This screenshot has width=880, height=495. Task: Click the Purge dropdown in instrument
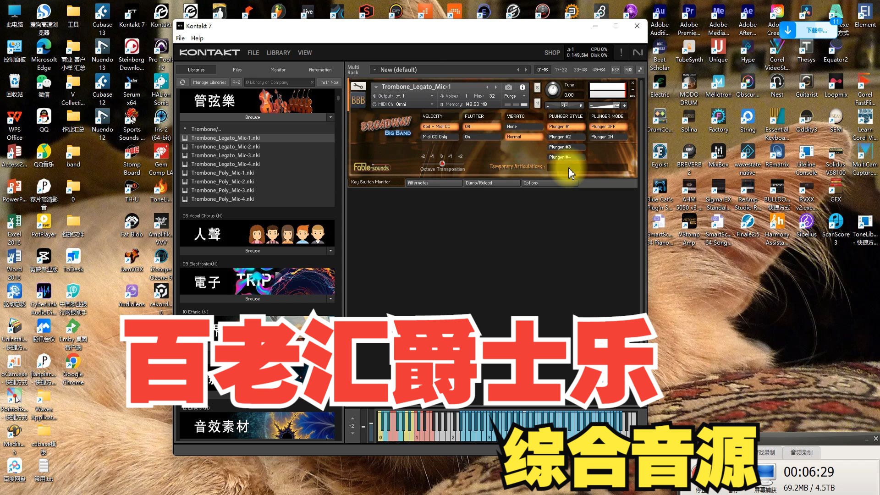(514, 95)
